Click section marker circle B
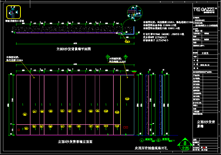 pos(159,140)
